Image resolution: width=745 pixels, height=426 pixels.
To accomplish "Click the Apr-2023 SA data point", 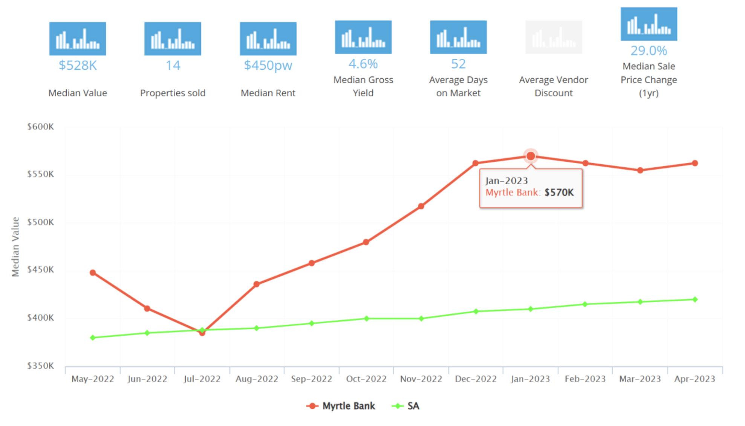I will point(695,299).
